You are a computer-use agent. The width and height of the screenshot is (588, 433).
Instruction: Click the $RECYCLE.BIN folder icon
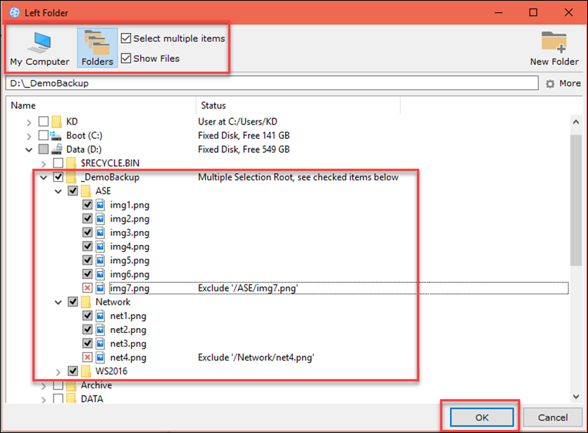pyautogui.click(x=71, y=163)
